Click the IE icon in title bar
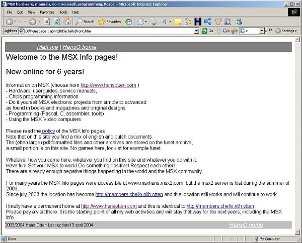This screenshot has height=243, width=302. [4, 4]
